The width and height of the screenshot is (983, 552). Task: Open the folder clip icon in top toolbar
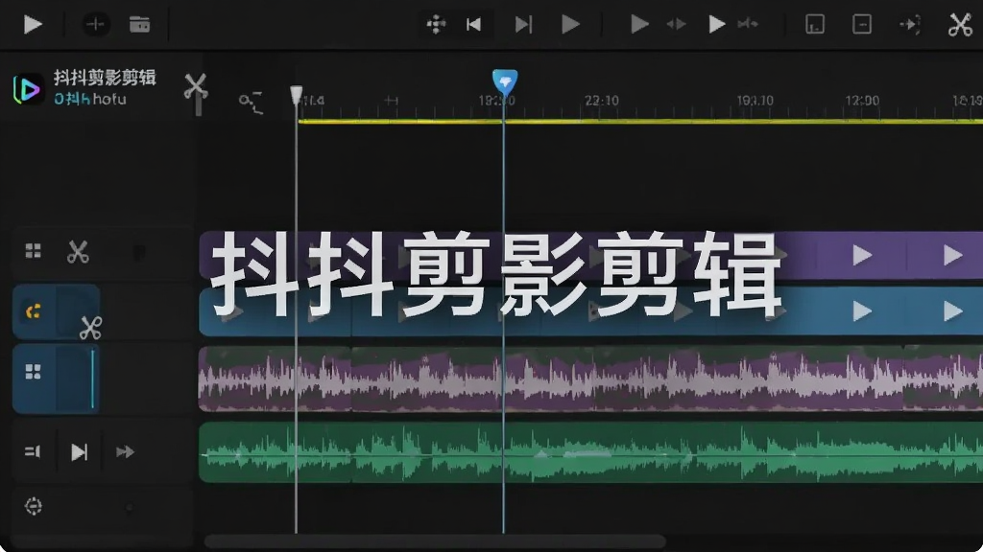coord(140,24)
